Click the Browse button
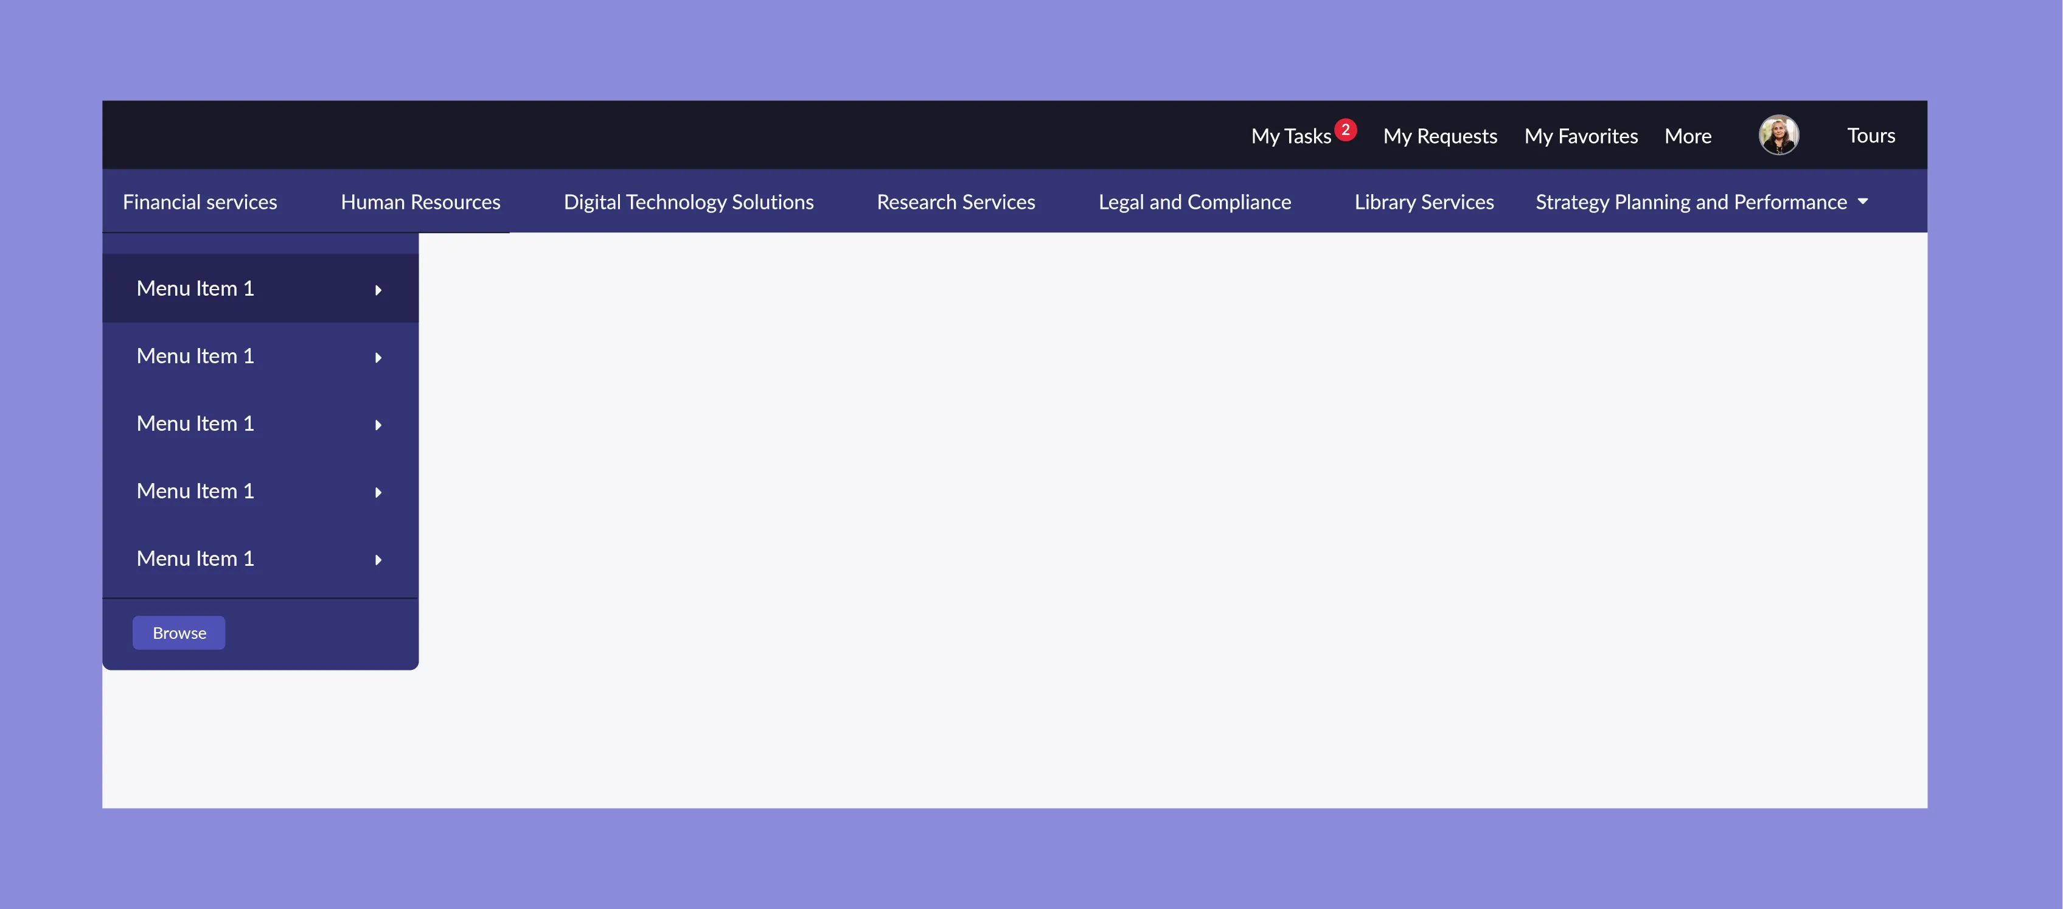Viewport: 2063px width, 909px height. coord(179,633)
